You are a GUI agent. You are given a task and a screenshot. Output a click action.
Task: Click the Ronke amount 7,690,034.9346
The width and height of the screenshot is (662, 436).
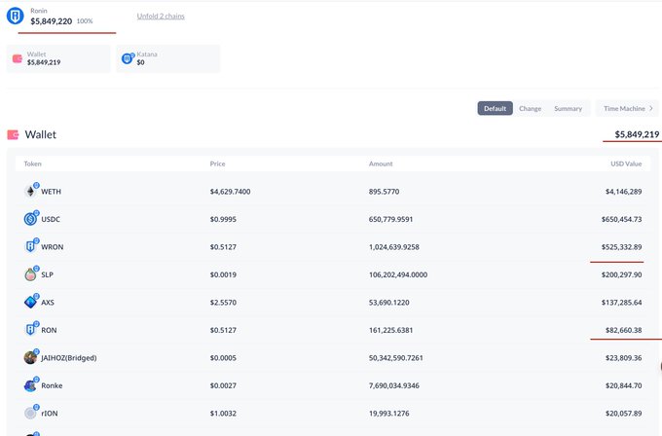394,385
